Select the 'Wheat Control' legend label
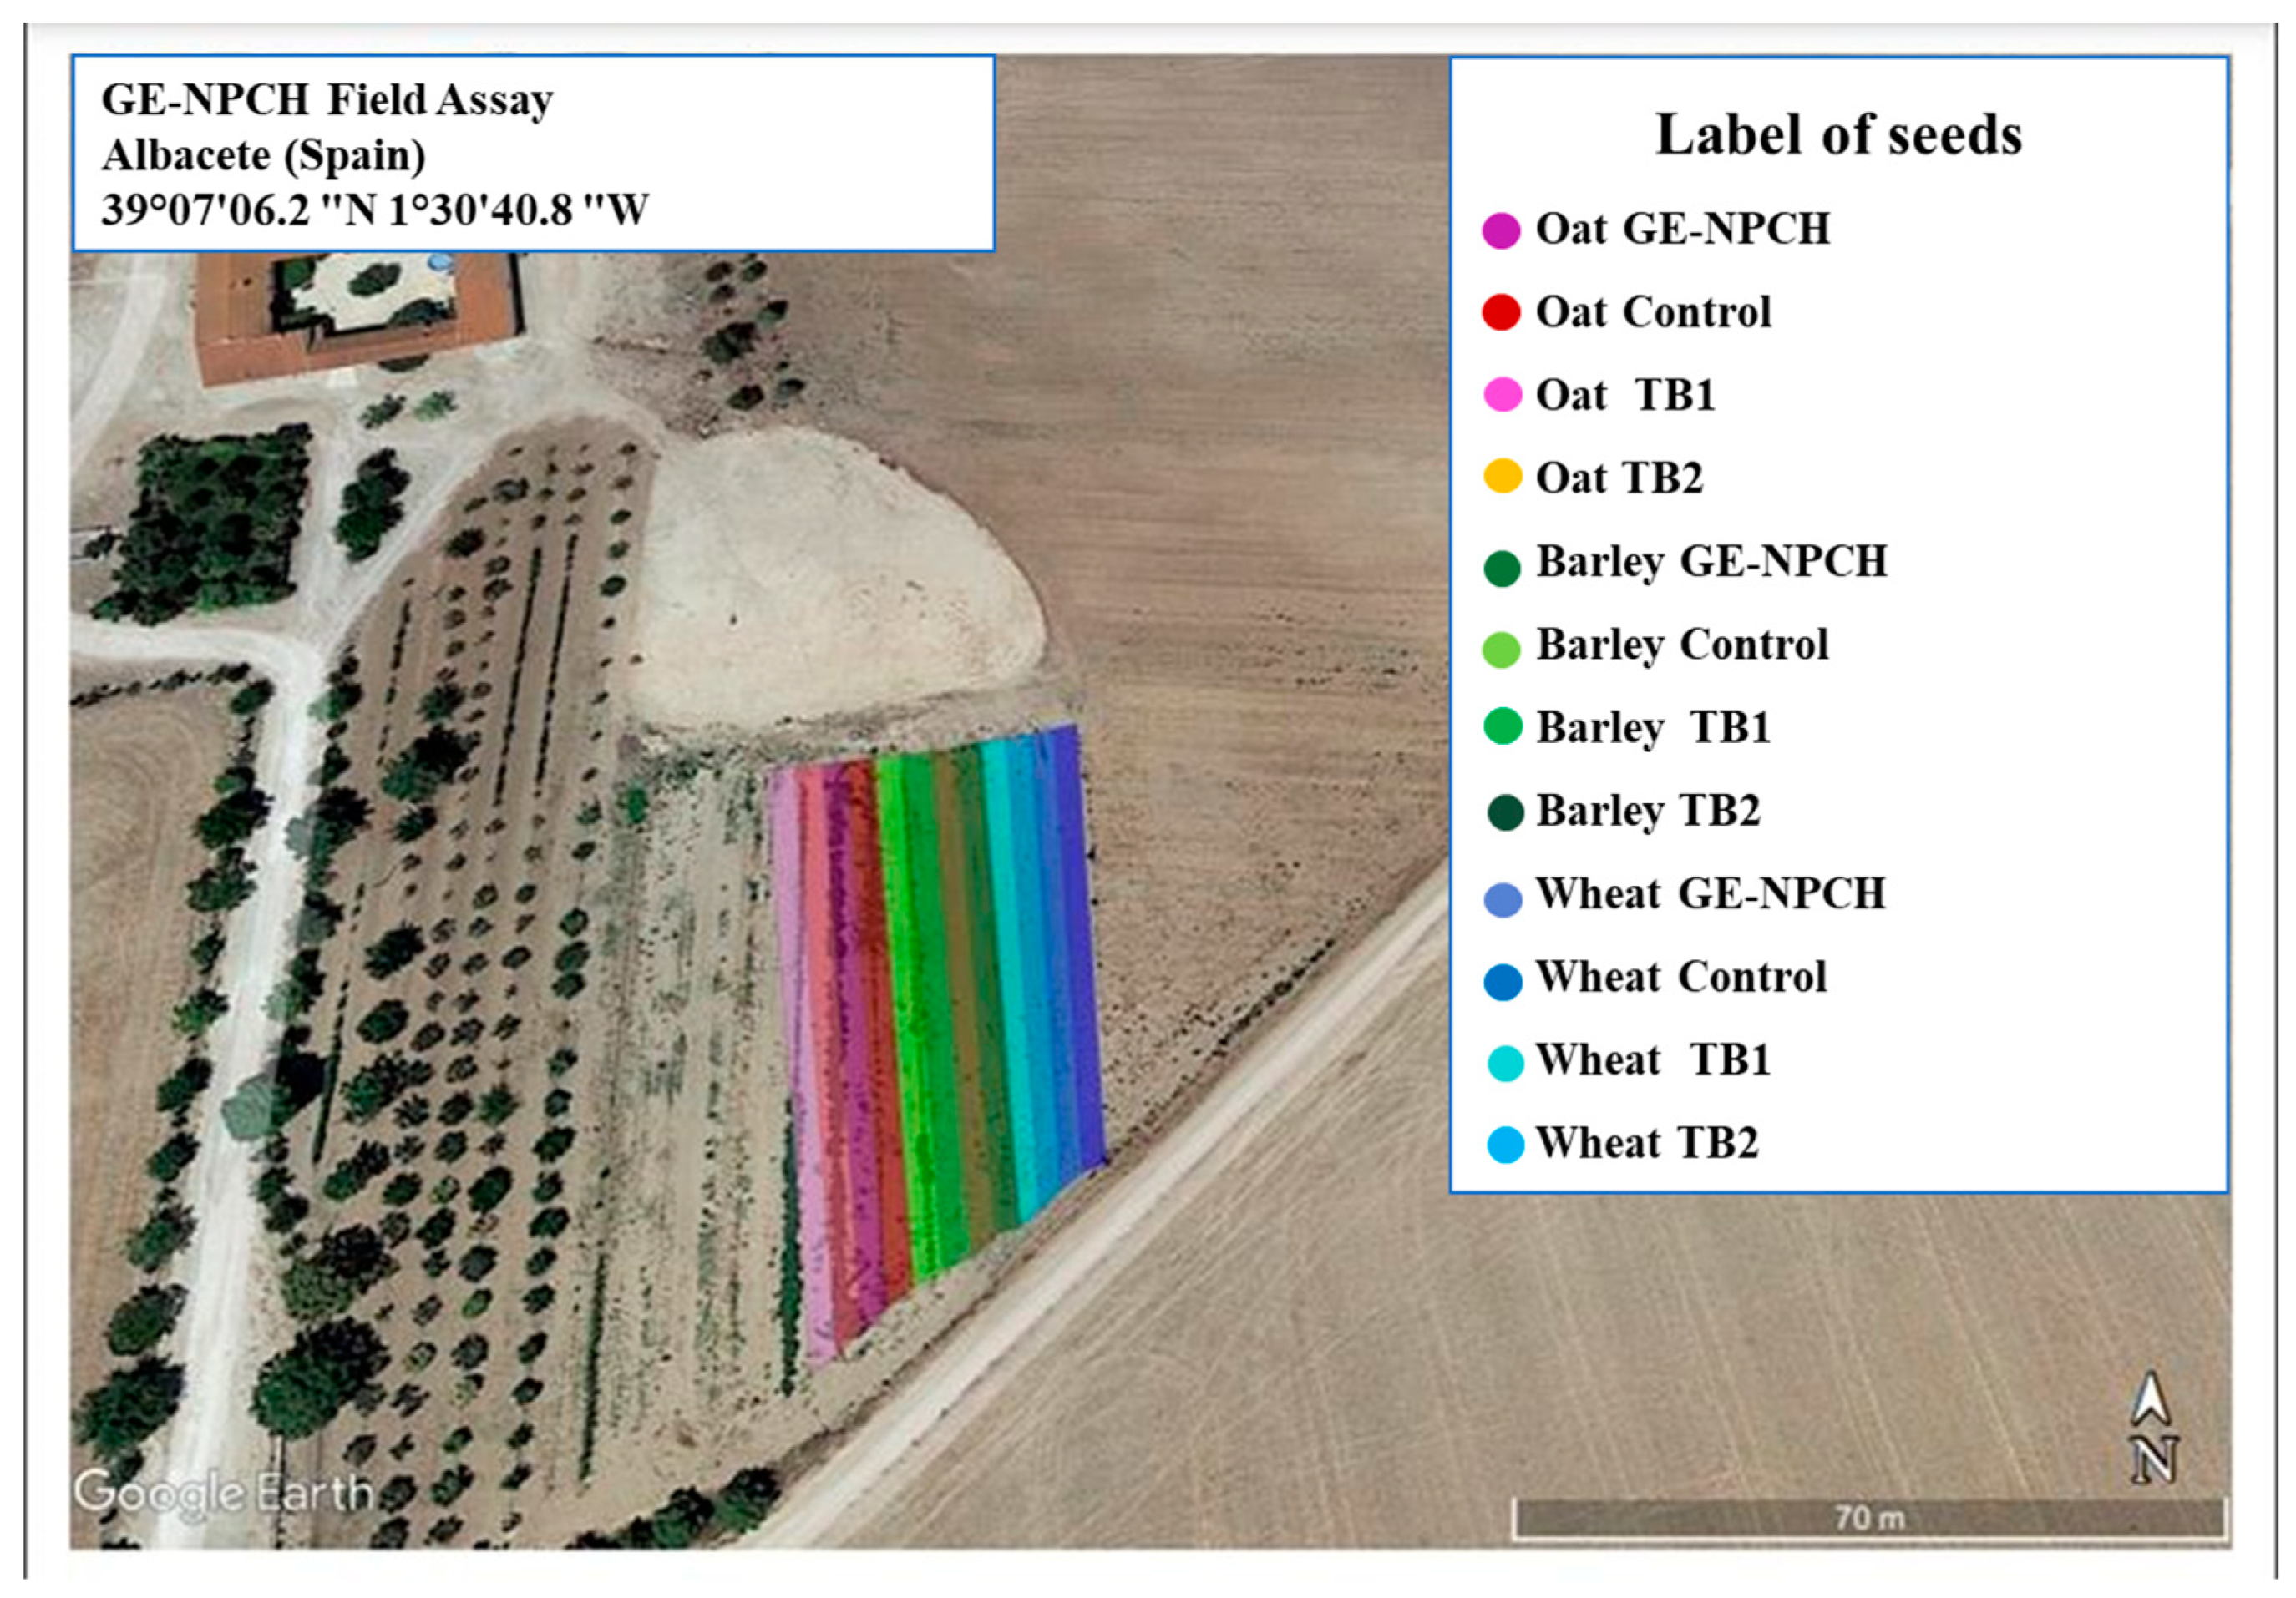 click(1681, 976)
